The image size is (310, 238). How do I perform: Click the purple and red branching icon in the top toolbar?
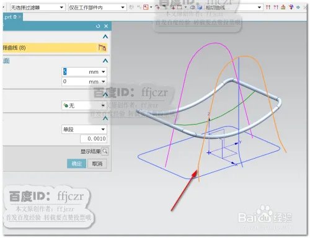[x=291, y=7]
